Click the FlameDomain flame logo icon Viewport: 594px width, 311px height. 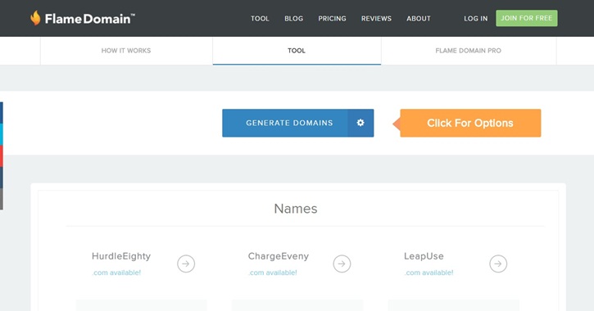[x=35, y=18]
